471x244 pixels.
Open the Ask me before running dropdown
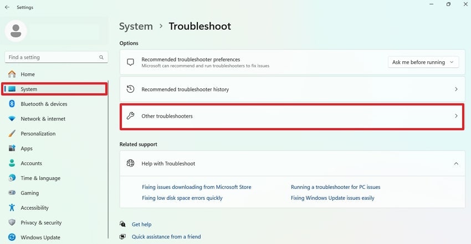(x=423, y=62)
